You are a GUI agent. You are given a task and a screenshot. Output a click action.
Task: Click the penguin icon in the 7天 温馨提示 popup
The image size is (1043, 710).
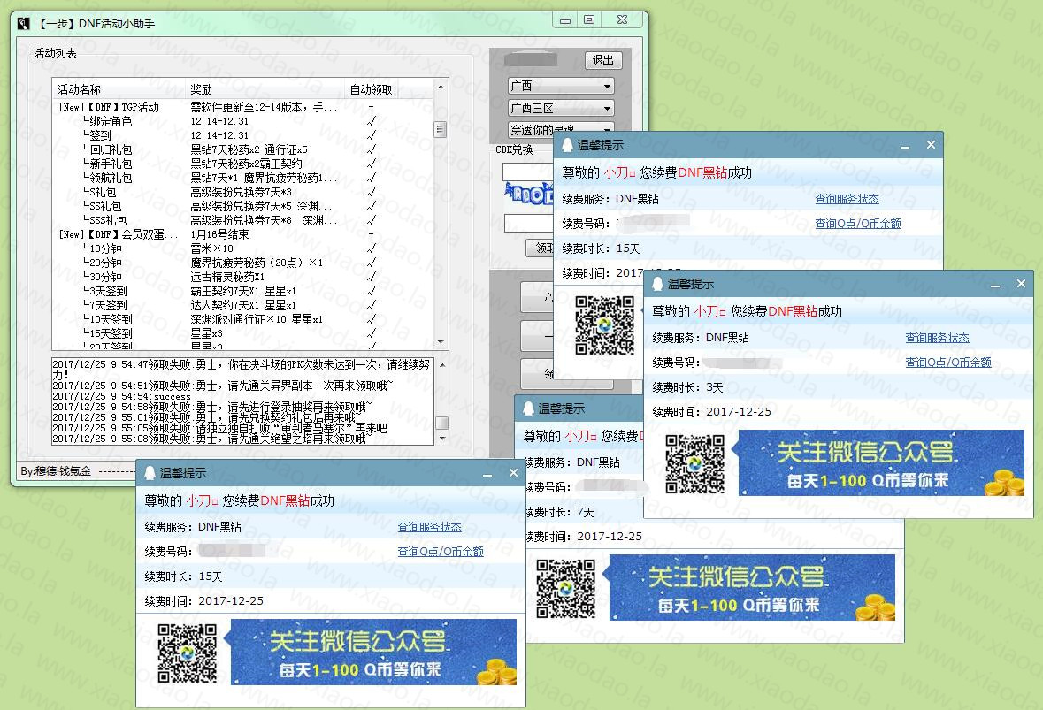(528, 408)
